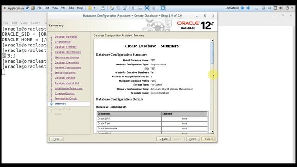Click the File System storage type value
297x167 pixels.
coord(156,85)
